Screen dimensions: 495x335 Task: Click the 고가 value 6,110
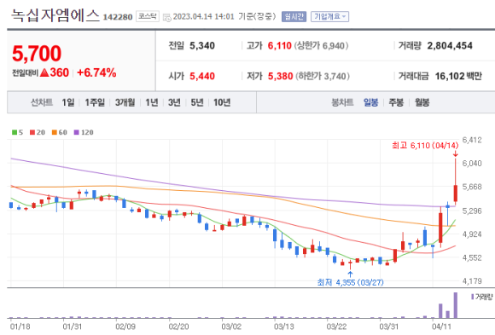coord(279,46)
